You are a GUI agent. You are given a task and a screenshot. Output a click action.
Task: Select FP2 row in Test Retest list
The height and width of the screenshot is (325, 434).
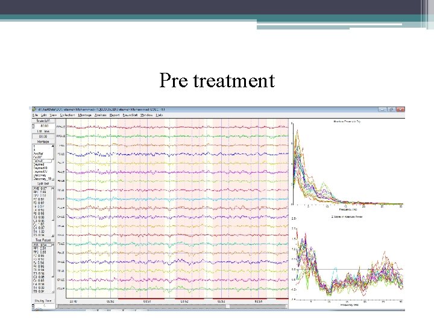point(40,252)
